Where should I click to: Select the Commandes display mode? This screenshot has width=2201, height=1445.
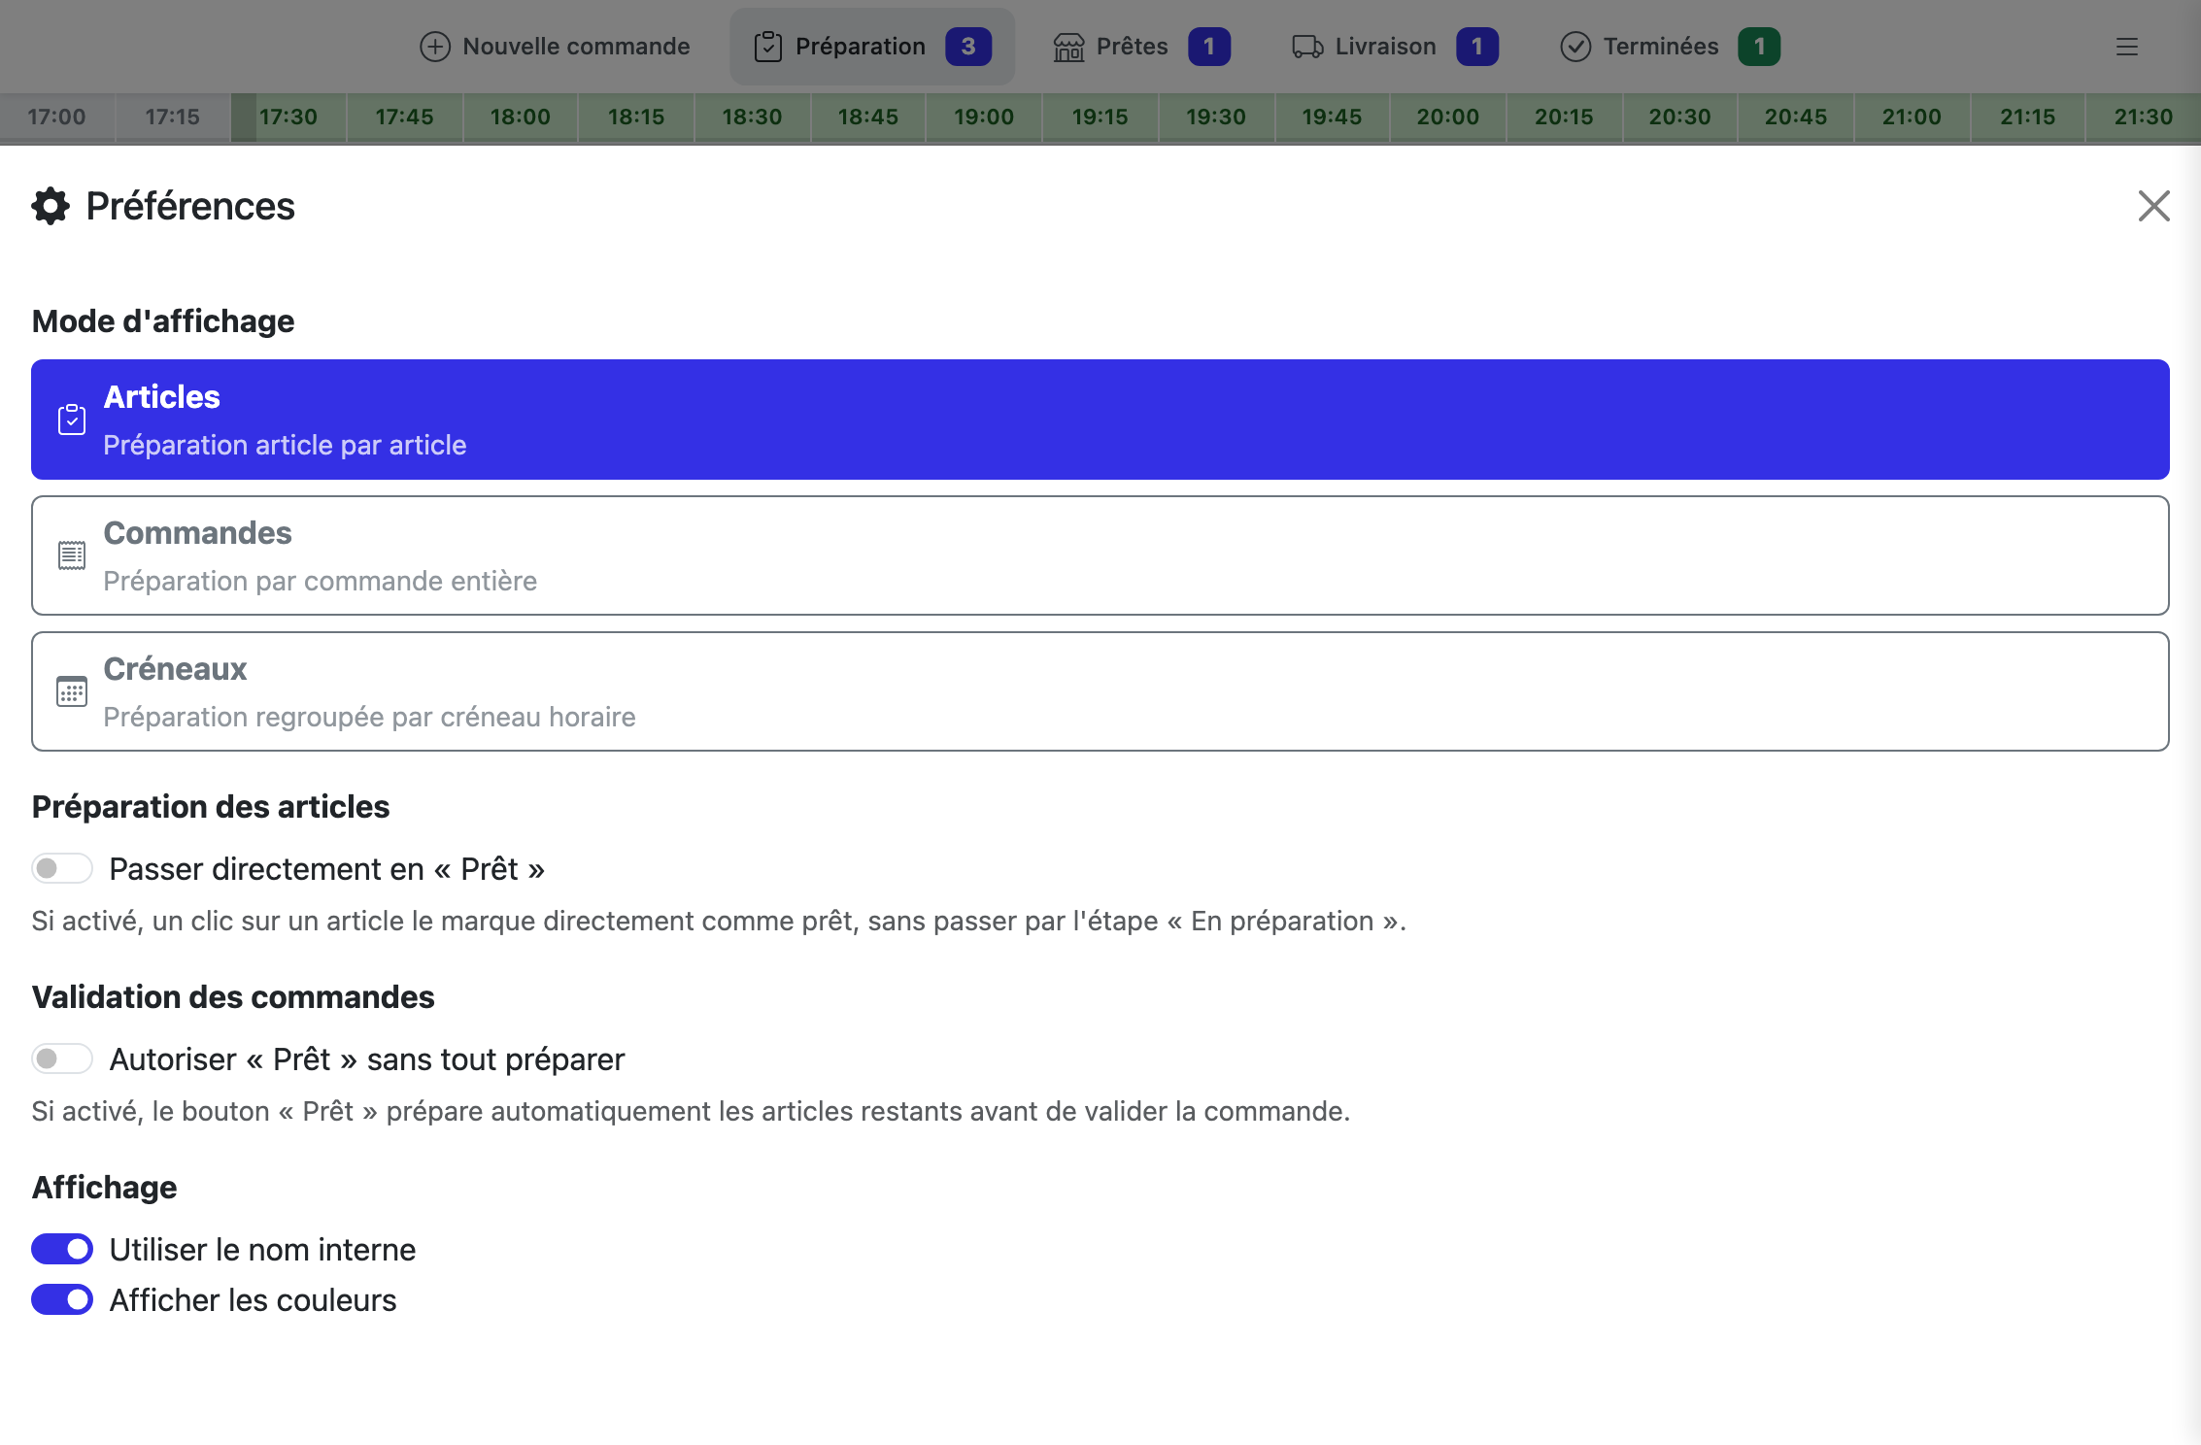(1100, 555)
